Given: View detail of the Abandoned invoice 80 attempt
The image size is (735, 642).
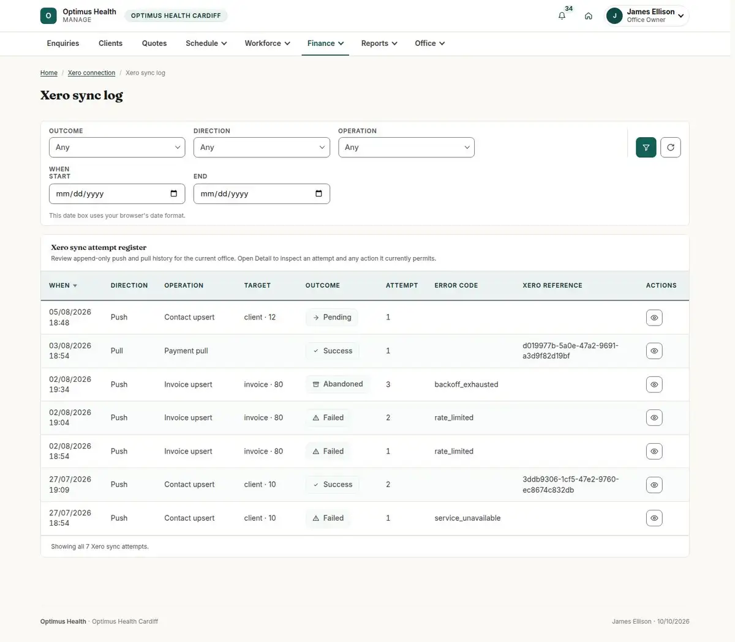Looking at the screenshot, I should (x=654, y=384).
